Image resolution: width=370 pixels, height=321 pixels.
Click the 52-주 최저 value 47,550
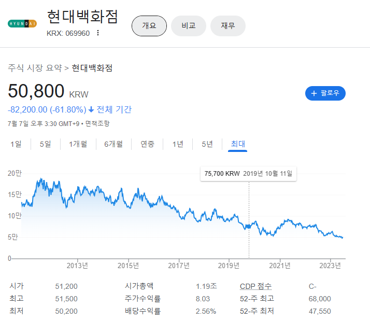click(320, 311)
